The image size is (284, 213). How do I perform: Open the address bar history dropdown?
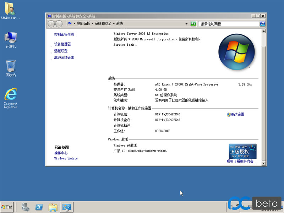click(x=186, y=24)
